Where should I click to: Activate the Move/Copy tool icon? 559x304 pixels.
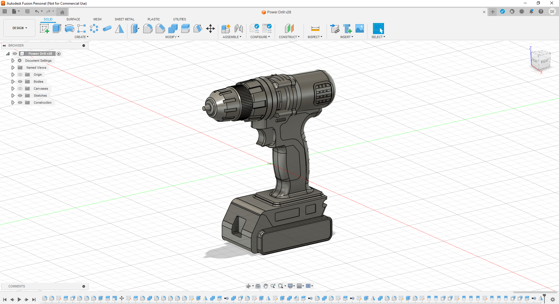pos(210,29)
